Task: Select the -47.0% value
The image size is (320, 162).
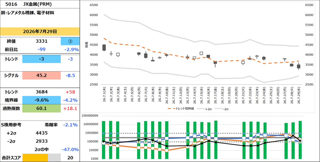Action: [x=71, y=149]
